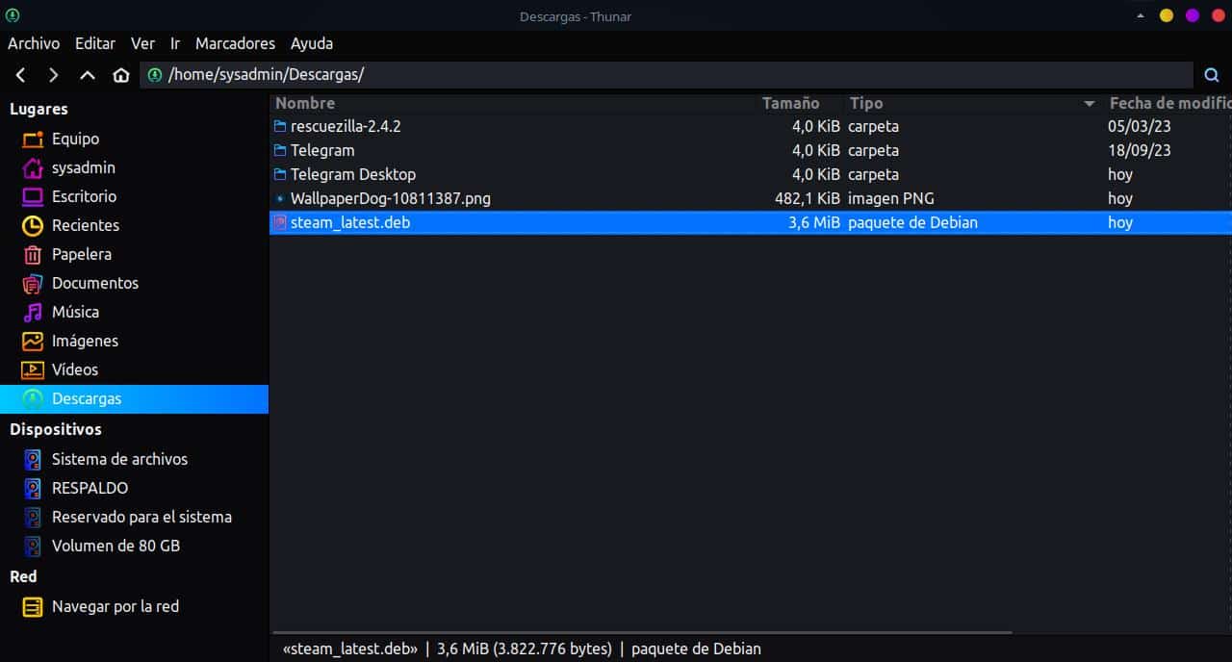Go back with the left arrow

tap(21, 75)
